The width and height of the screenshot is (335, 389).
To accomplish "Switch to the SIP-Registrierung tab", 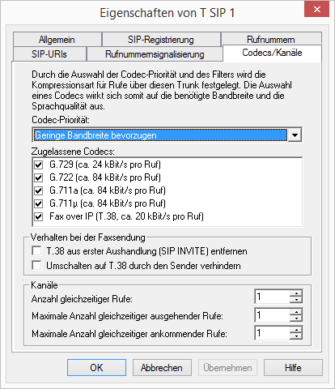I will (161, 40).
